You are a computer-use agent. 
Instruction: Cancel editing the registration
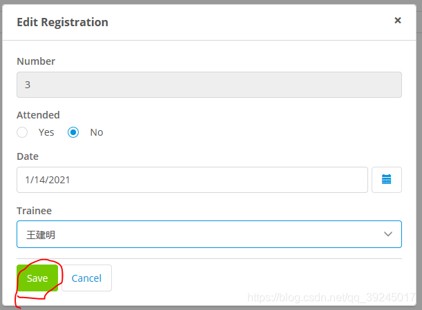tap(86, 278)
